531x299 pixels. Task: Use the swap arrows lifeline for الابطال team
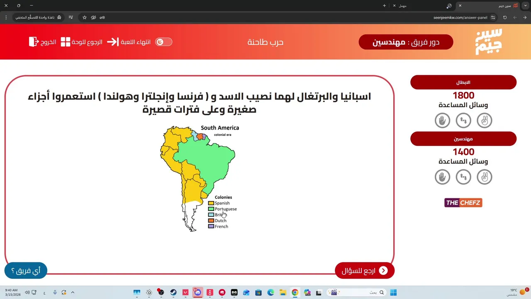[463, 120]
